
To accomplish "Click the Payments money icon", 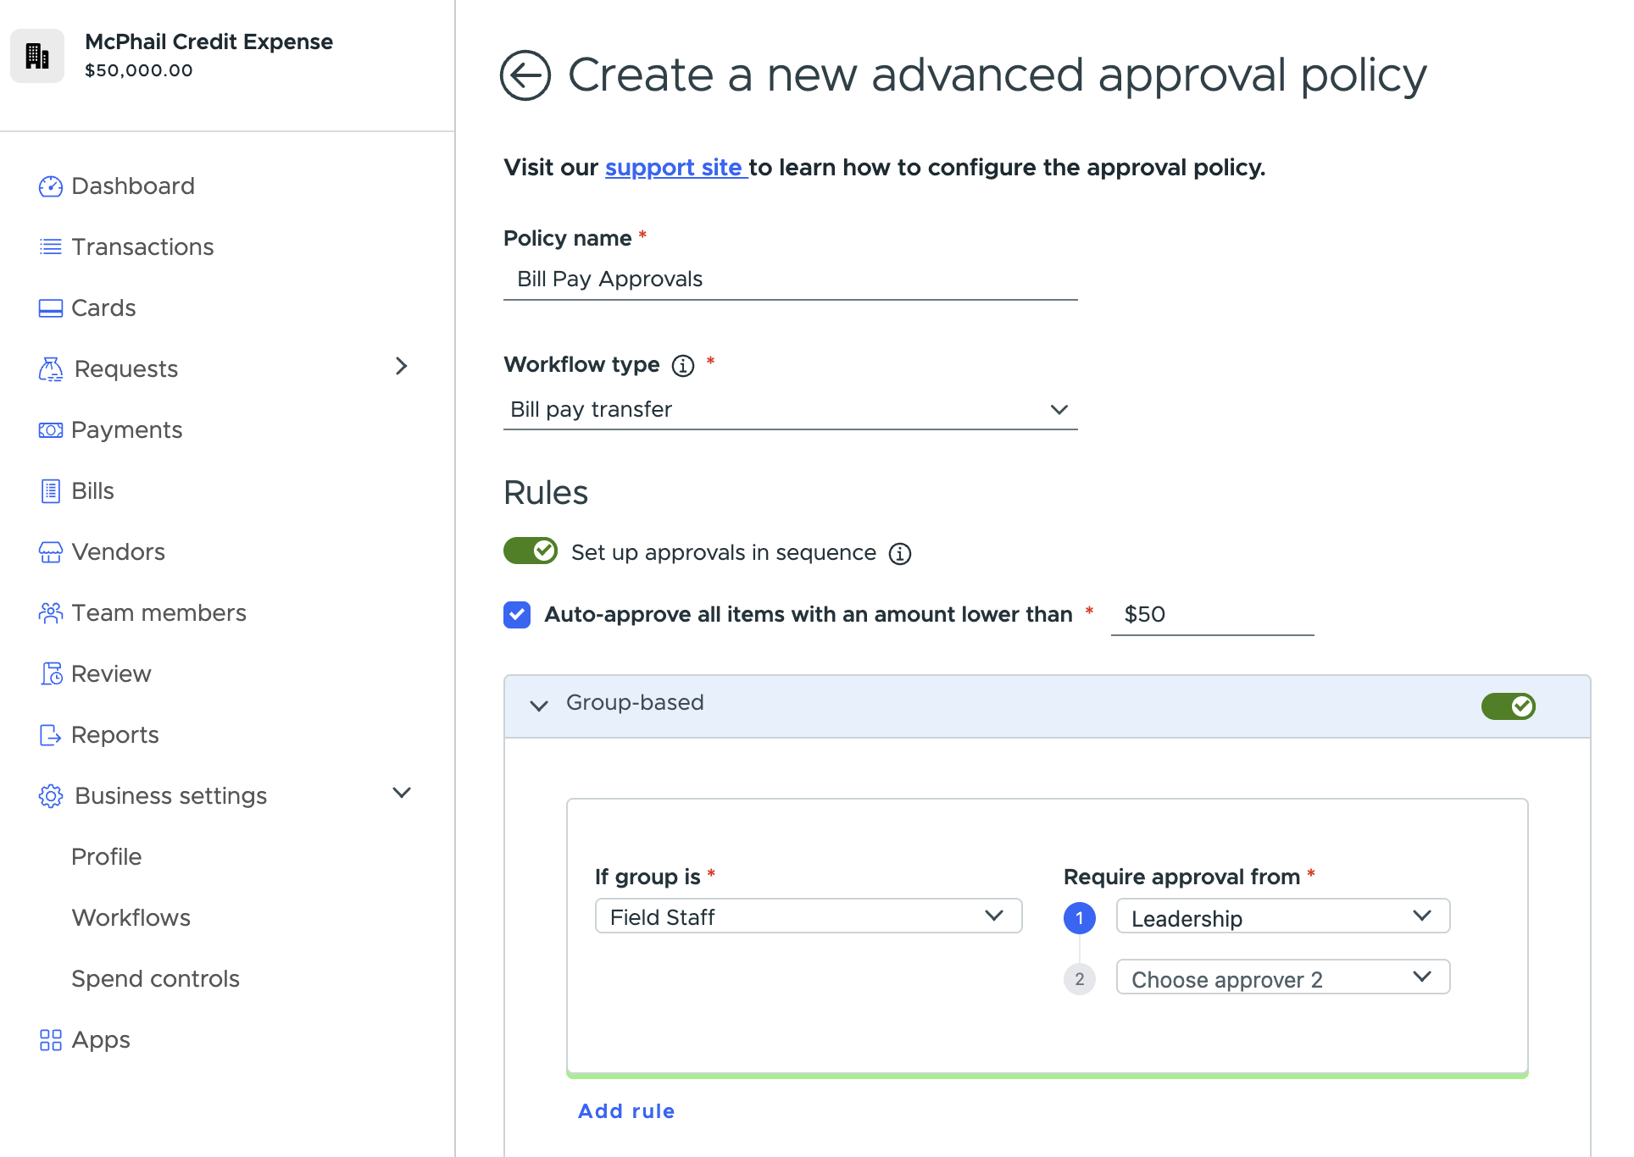I will pos(51,430).
